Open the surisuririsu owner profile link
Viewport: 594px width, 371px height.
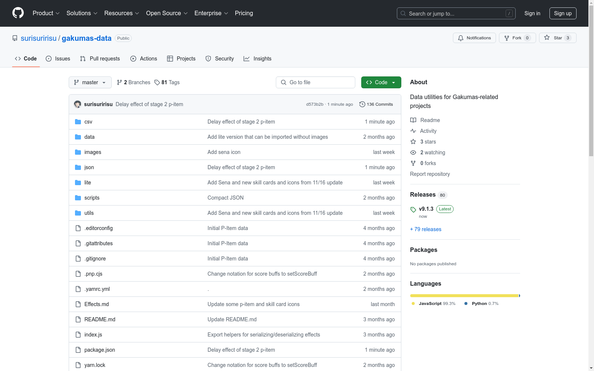pos(39,38)
